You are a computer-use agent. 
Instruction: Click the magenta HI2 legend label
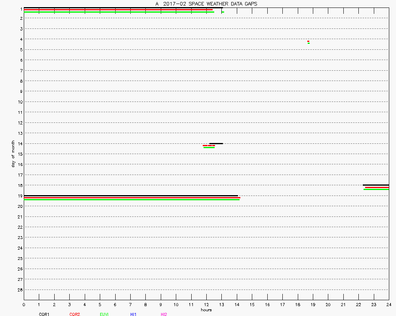(164, 314)
